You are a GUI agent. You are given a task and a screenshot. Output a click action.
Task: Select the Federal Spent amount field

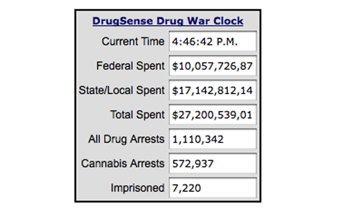coord(213,66)
